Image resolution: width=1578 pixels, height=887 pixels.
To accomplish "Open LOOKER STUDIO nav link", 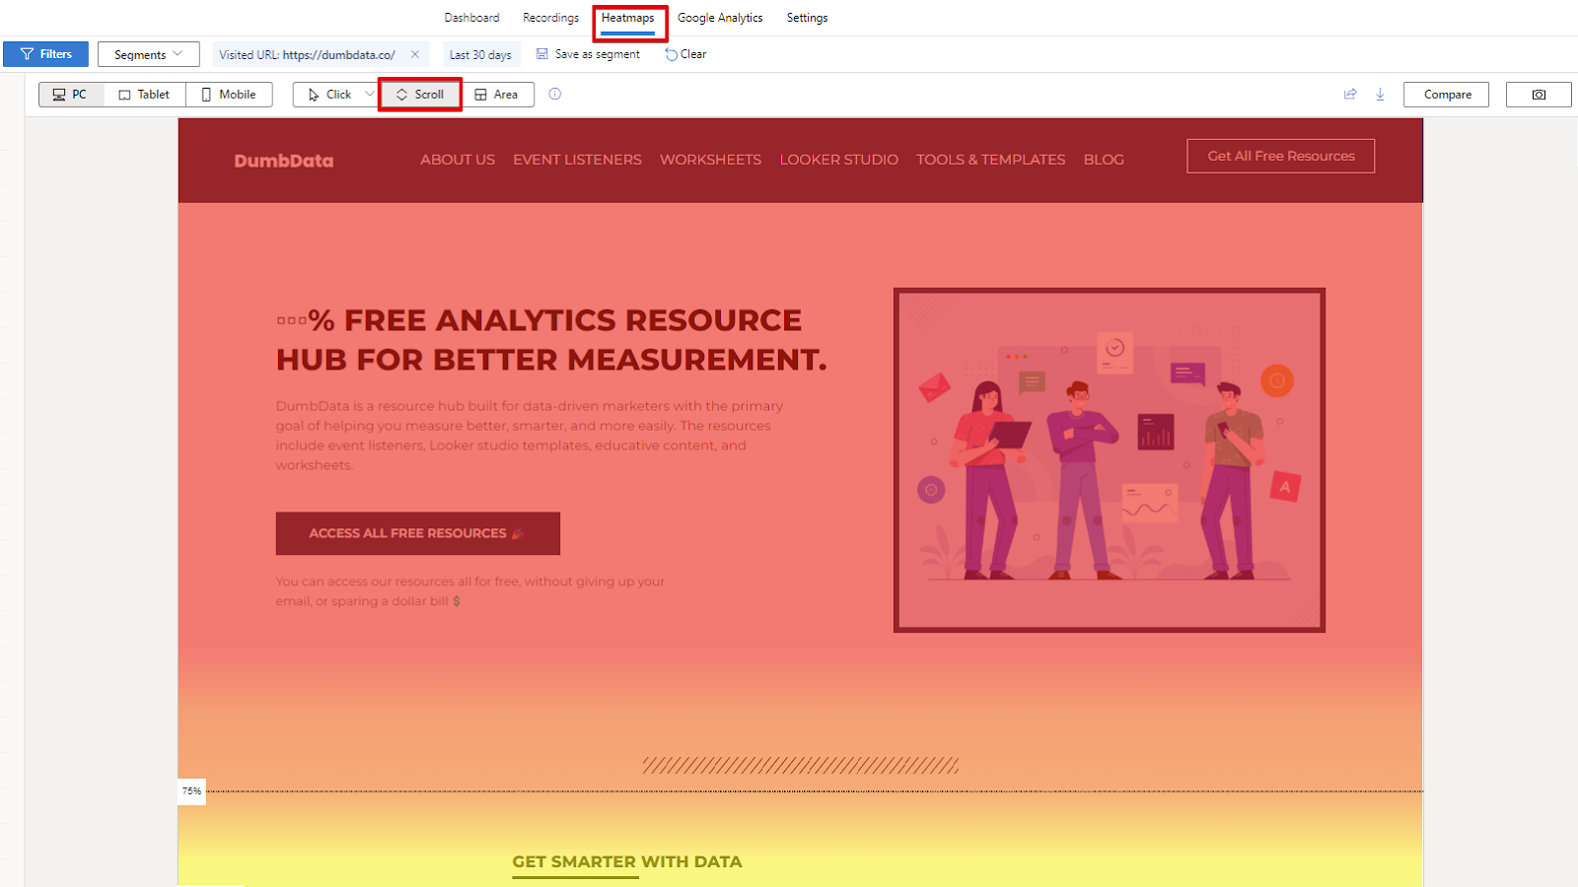I will click(x=839, y=160).
